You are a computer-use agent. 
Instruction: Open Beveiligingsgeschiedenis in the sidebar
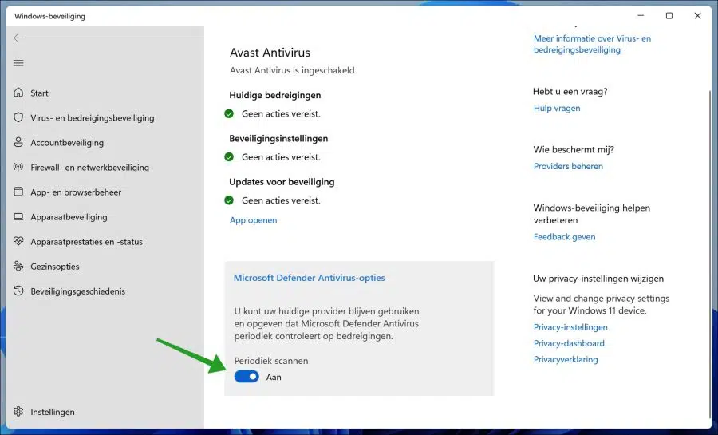coord(77,291)
